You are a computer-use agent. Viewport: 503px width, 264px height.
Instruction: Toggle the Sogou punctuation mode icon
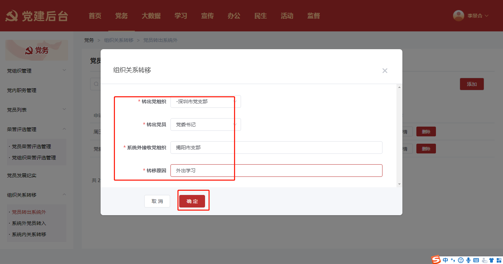pos(453,260)
